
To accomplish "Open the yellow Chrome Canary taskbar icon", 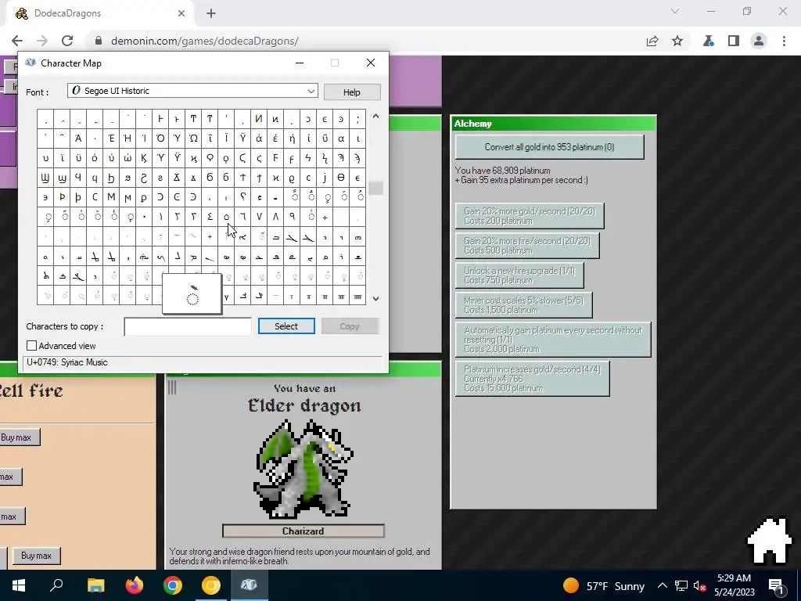I will (x=211, y=585).
